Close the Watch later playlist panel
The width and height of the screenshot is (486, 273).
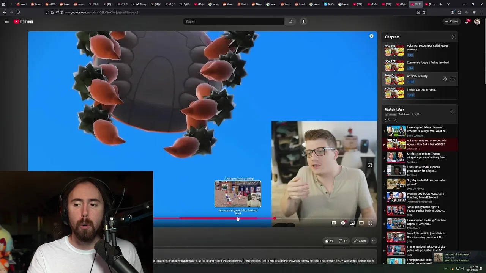tap(453, 111)
